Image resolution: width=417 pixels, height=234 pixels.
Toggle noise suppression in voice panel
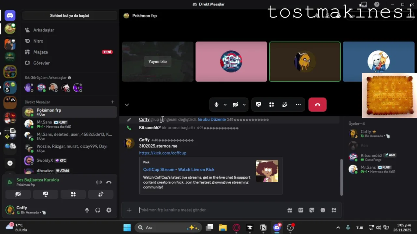(x=99, y=182)
